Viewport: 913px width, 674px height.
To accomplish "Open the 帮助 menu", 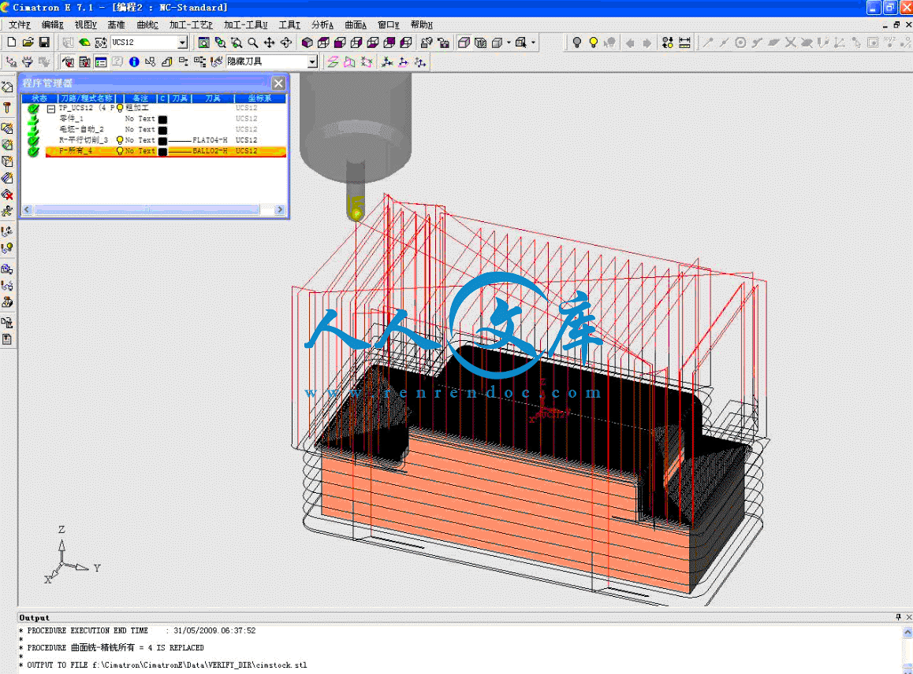I will point(422,25).
